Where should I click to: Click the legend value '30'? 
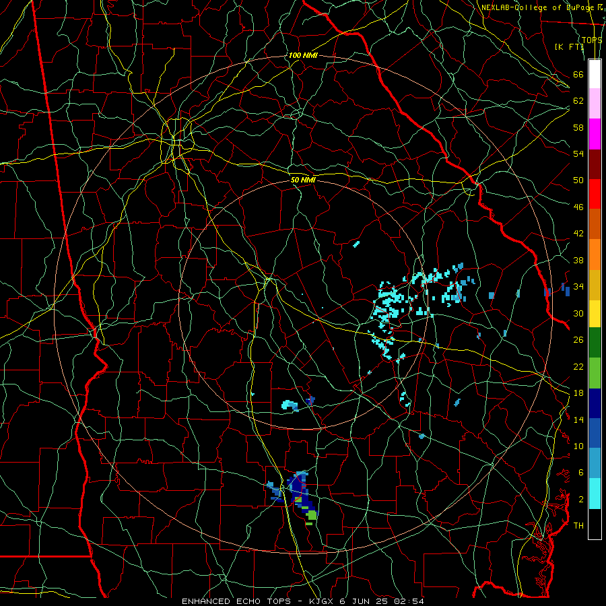[x=578, y=313]
